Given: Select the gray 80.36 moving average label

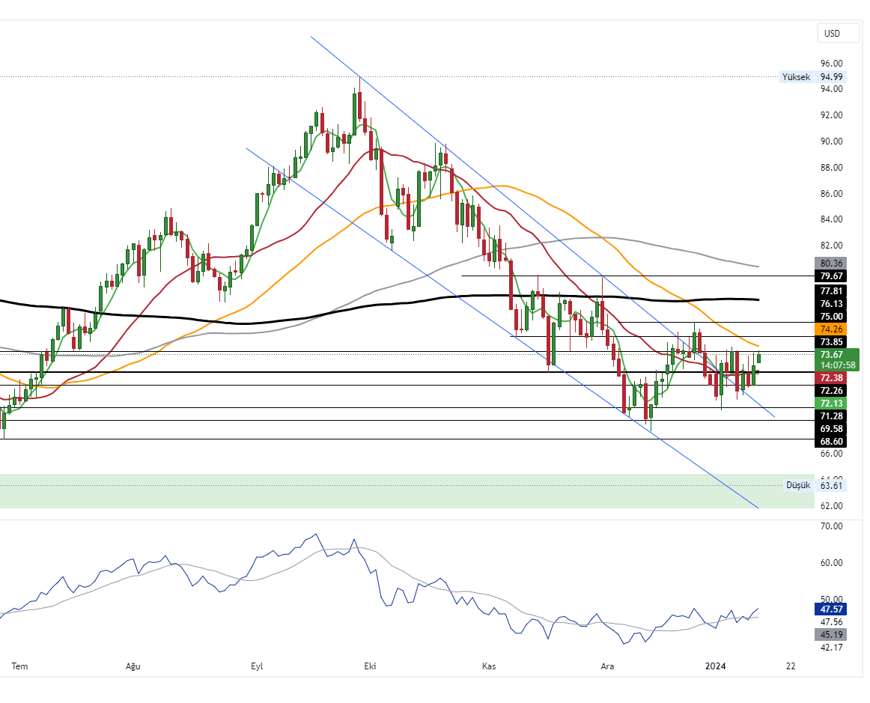Looking at the screenshot, I should pos(832,264).
